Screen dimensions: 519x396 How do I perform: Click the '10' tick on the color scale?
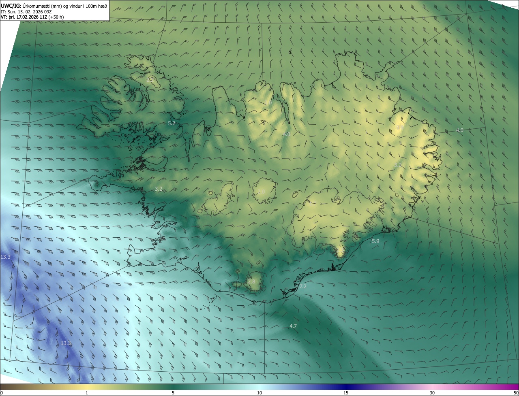[259, 393]
